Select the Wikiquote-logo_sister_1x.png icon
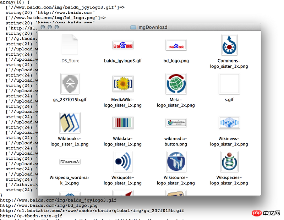The image size is (284, 220). coord(123,162)
